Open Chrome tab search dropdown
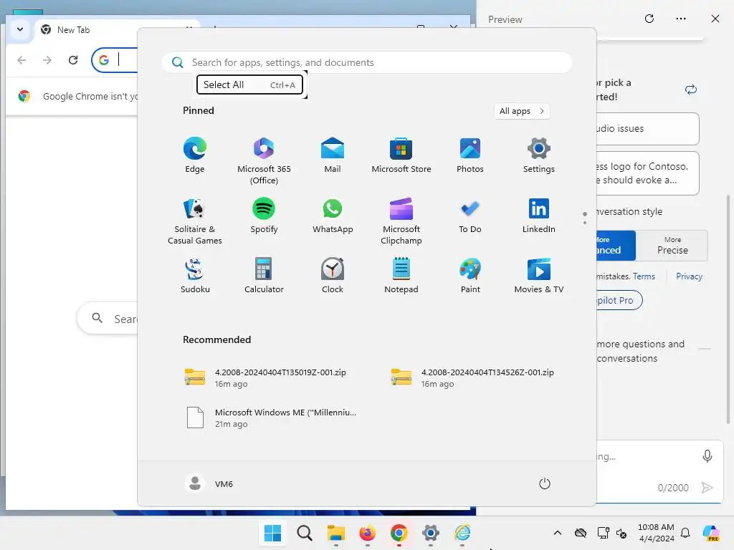Image resolution: width=734 pixels, height=550 pixels. 20,29
